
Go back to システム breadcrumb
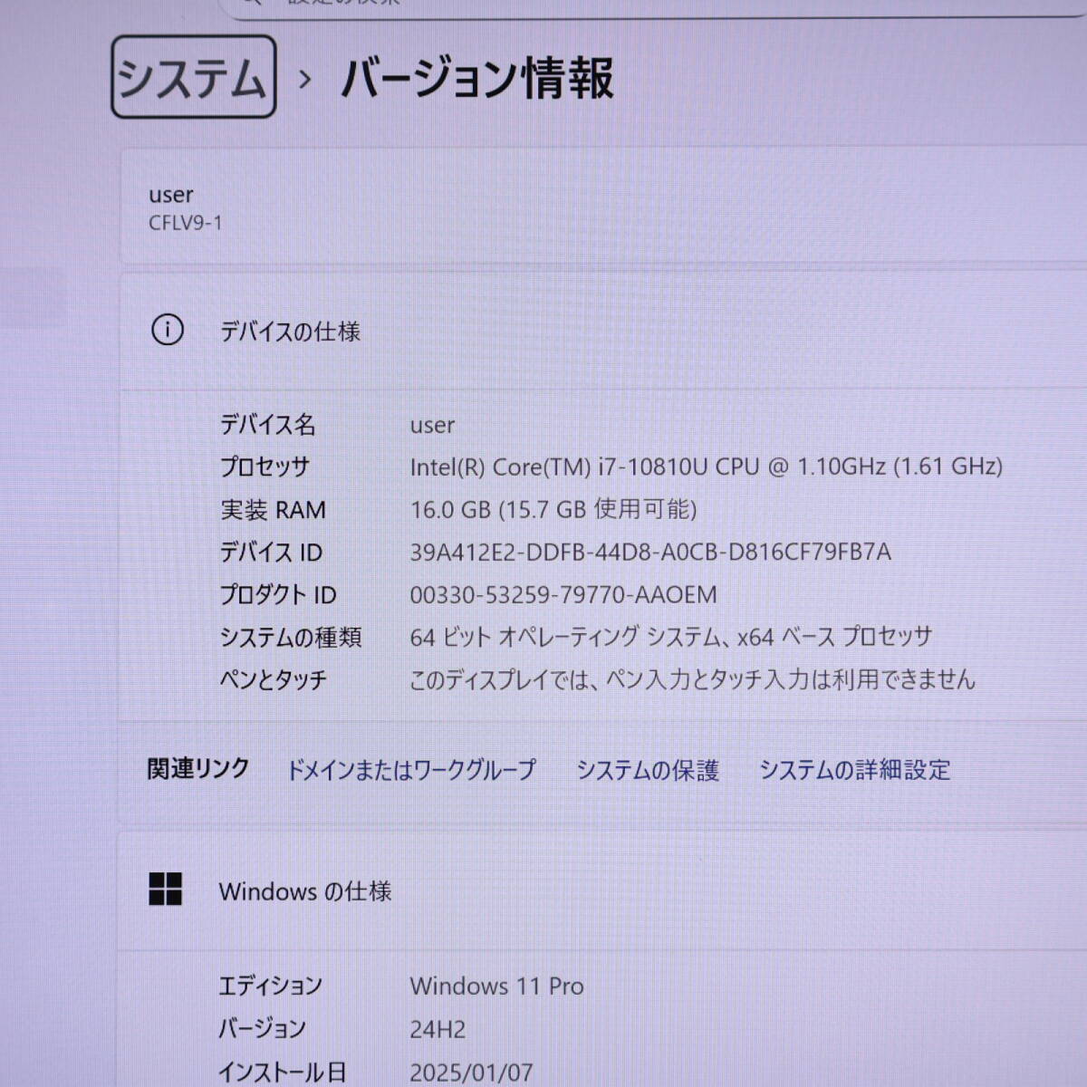click(x=193, y=77)
